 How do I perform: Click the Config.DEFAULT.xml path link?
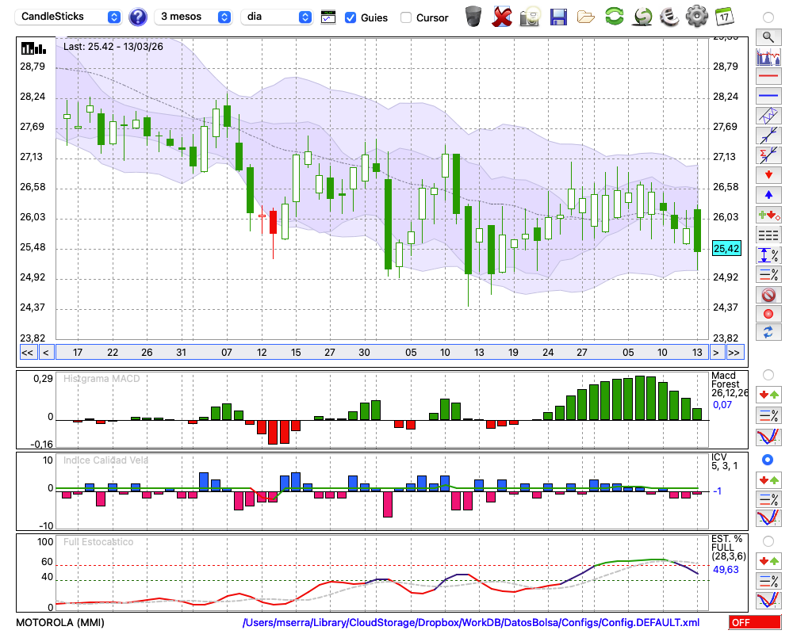coord(471,622)
